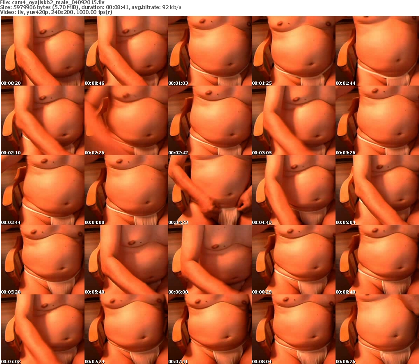Open the frame at timestamp 00:02:42
The height and width of the screenshot is (364, 420).
210,120
